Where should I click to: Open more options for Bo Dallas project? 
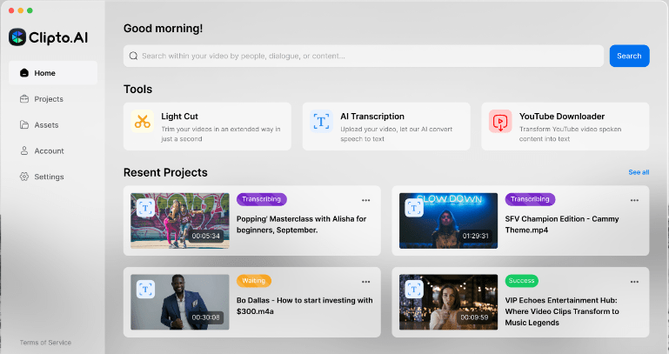(x=366, y=282)
